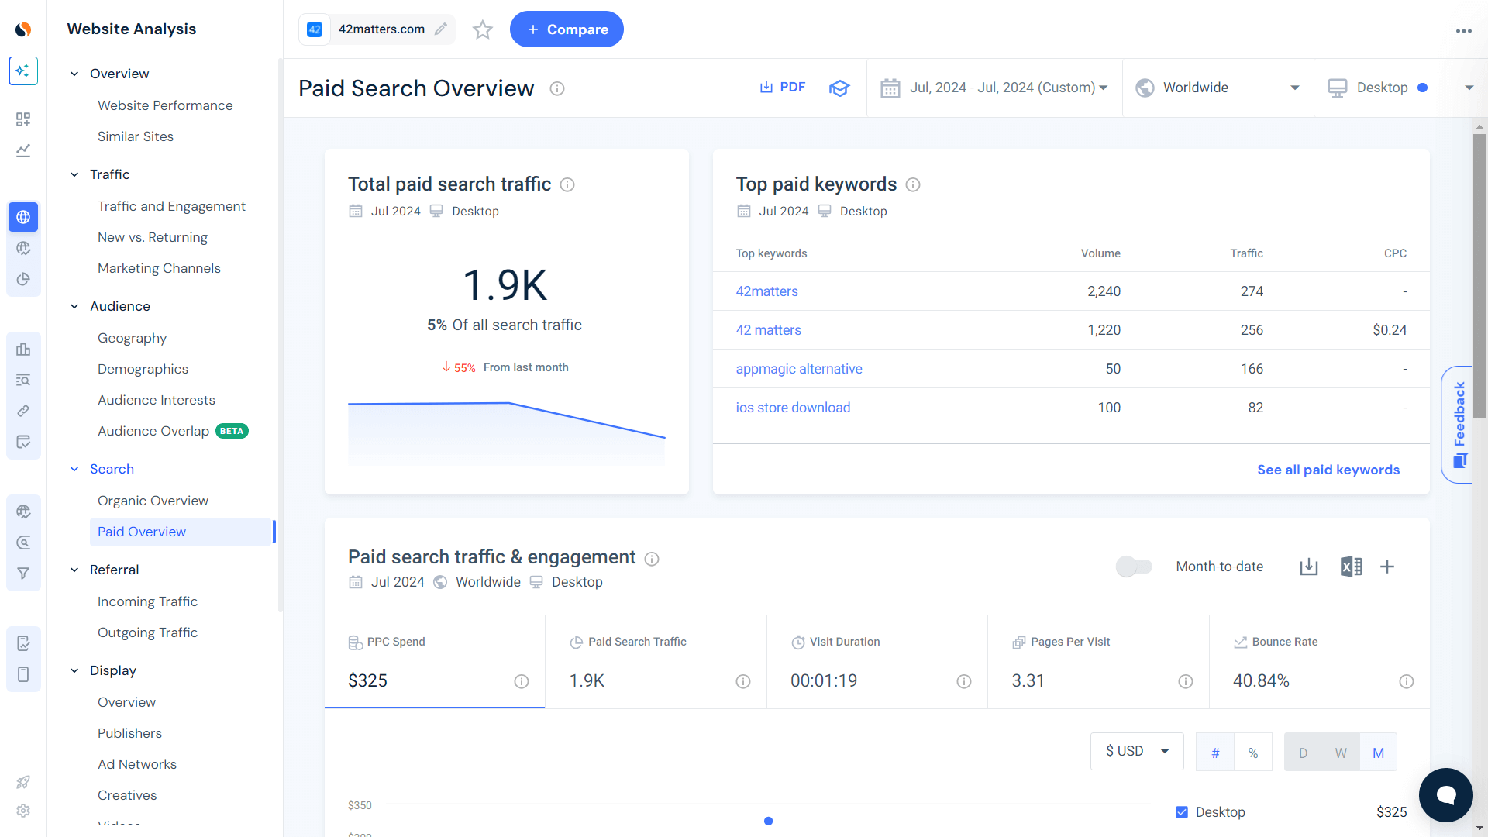Toggle the Month-to-date switch
Image resolution: width=1488 pixels, height=837 pixels.
1134,567
